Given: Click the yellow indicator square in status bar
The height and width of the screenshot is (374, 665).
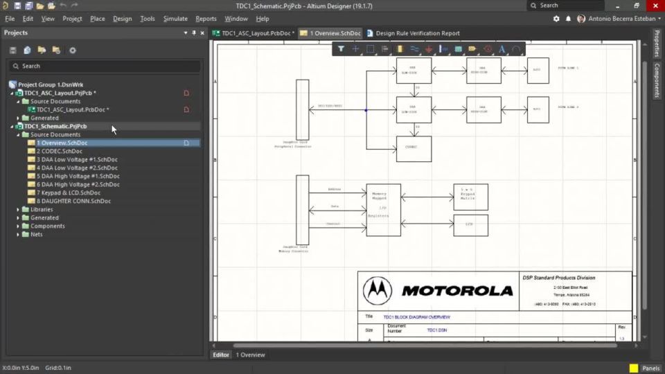Looking at the screenshot, I should click(634, 368).
